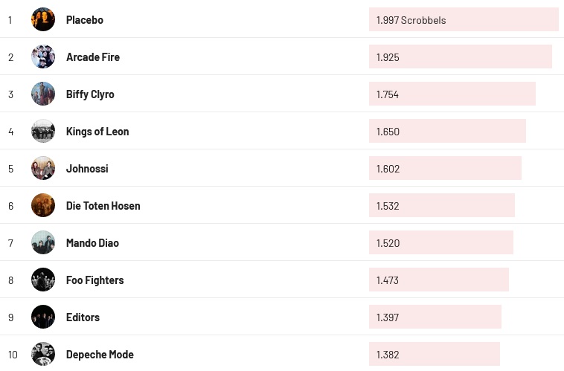Click the Biffy Clyro name link
The image size is (564, 371).
90,94
